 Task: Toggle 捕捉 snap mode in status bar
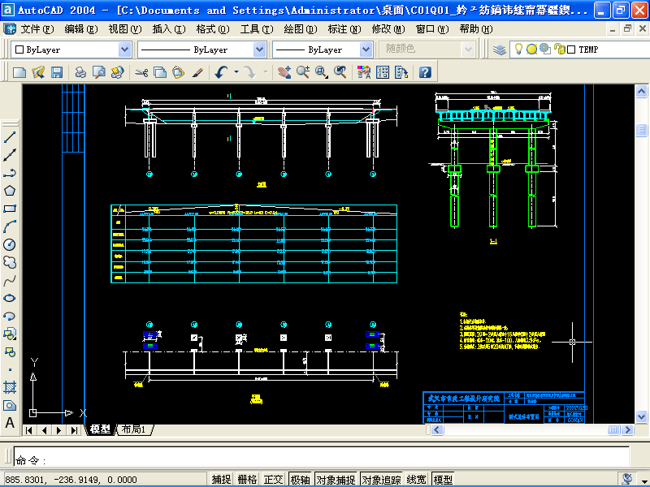point(221,480)
